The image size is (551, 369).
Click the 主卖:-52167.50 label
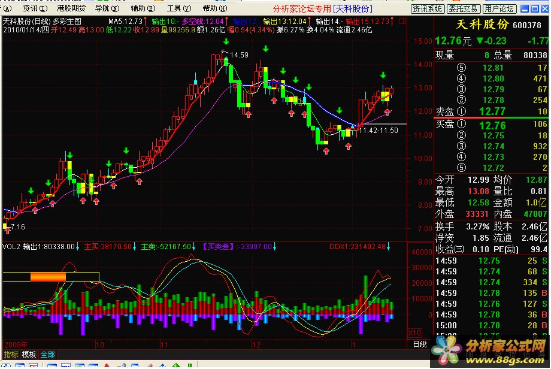click(x=166, y=247)
